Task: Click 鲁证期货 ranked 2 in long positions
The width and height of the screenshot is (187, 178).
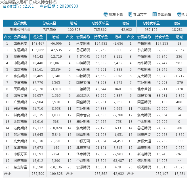Action: tap(83, 50)
